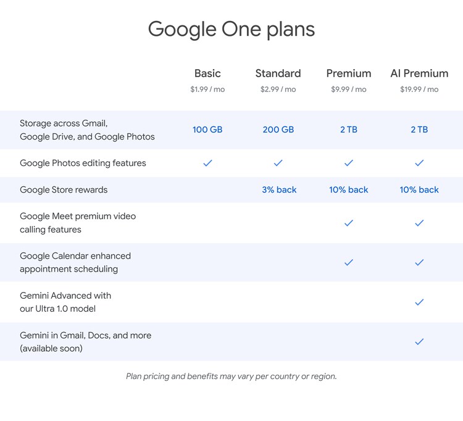Choose the Premium plan heading

[349, 73]
